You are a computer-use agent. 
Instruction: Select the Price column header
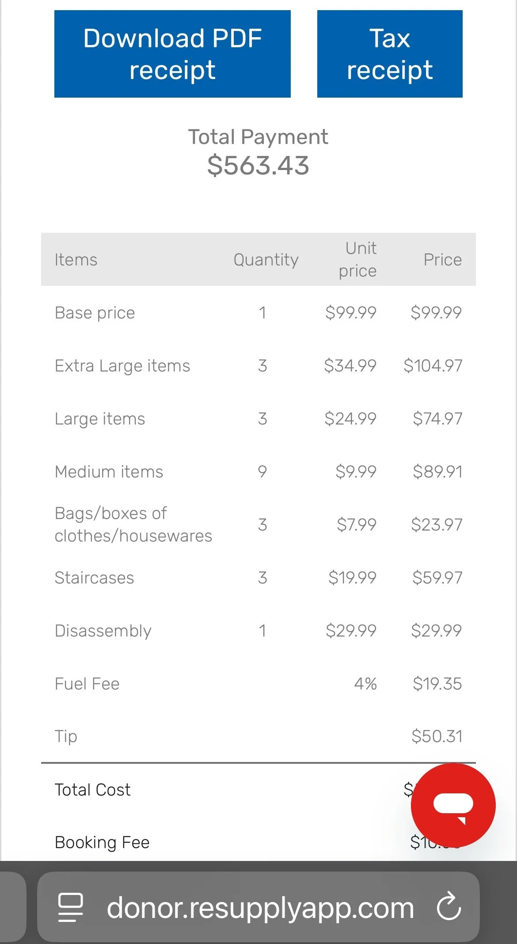click(442, 260)
